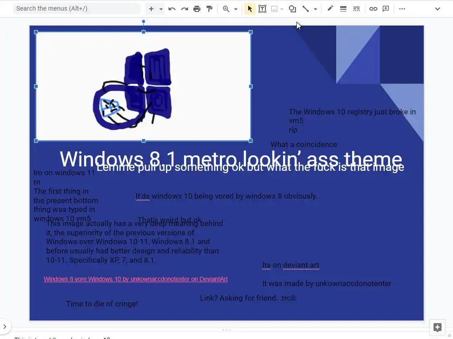Viewport: 453px width, 339px height.
Task: Click 'Link? Asking for friend. :troll:' text
Action: click(248, 298)
